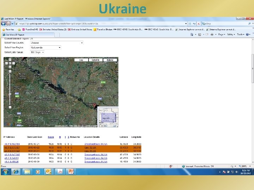Open the Page menu
This screenshot has width=254, height=190.
click(x=222, y=34)
